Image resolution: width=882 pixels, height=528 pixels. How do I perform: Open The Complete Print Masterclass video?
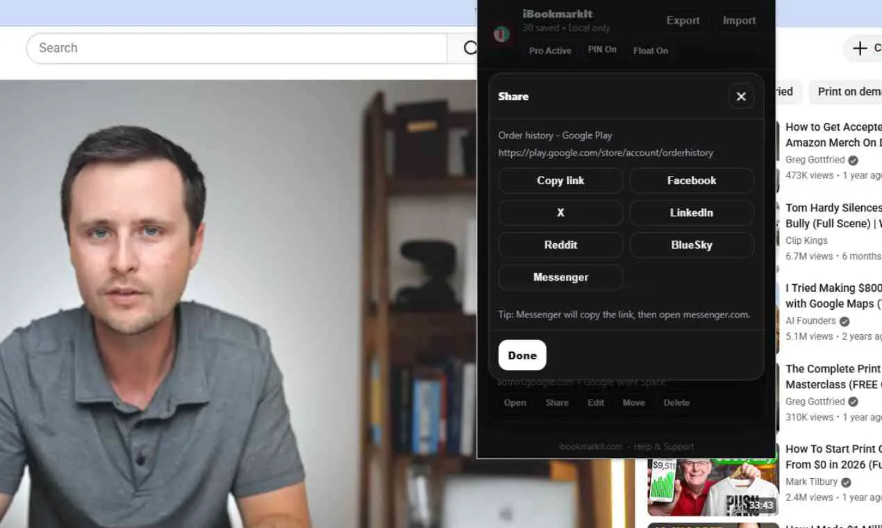coord(833,377)
